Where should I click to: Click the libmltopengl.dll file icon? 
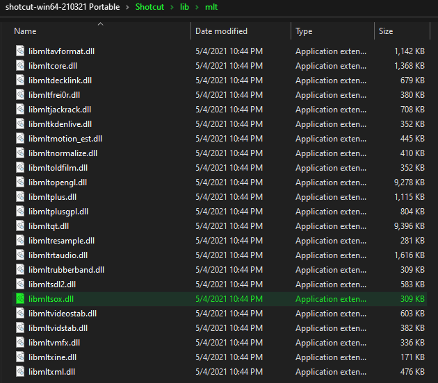[x=20, y=182]
